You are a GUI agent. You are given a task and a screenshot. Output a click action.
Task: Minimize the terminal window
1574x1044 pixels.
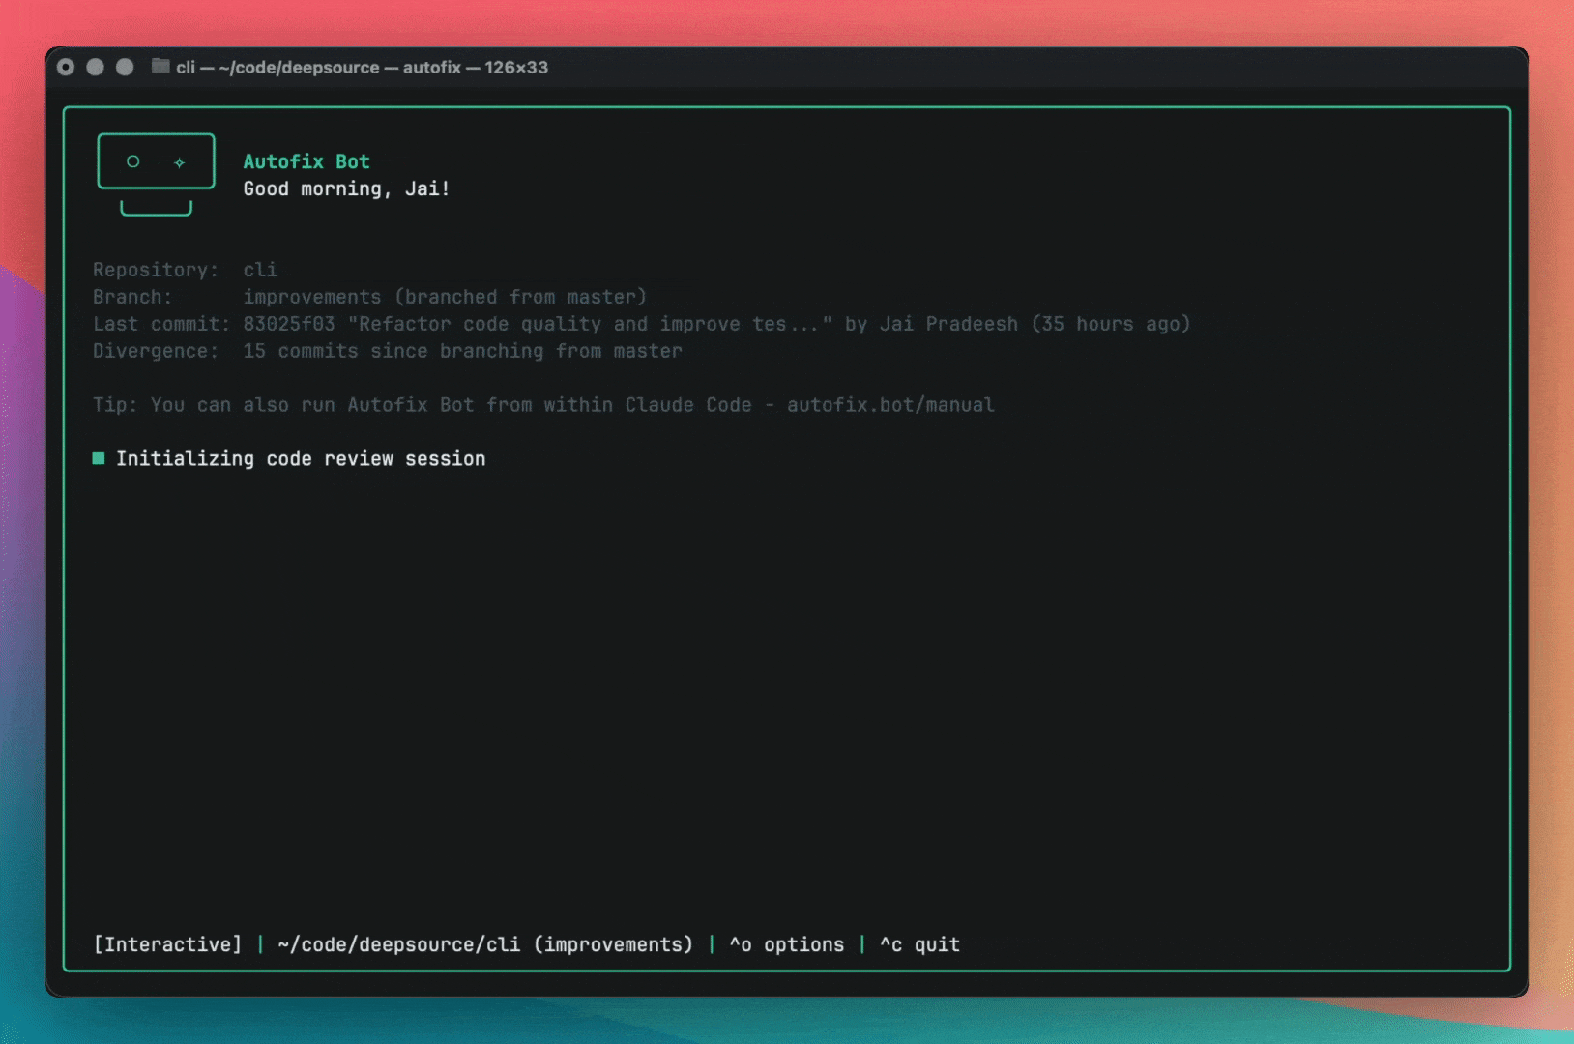point(95,67)
